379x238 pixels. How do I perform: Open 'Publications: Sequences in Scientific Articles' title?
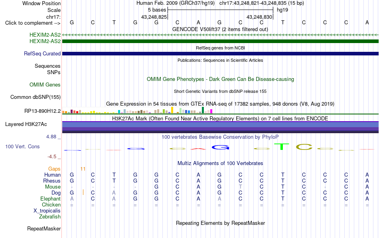coord(220,60)
